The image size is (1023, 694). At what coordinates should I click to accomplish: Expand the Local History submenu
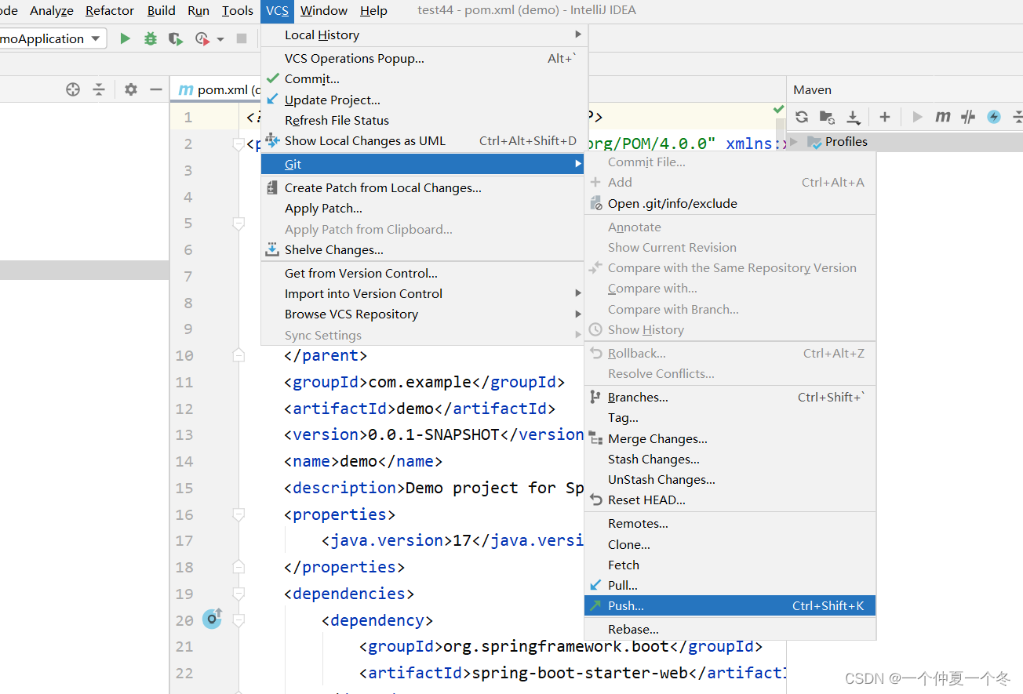[x=424, y=35]
